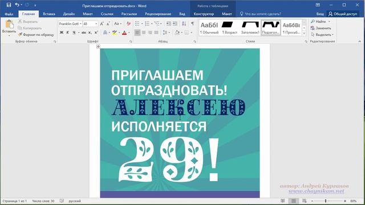The width and height of the screenshot is (365, 205).
Task: Open Paragraph dialog launcher in Абзац group
Action: click(x=194, y=42)
